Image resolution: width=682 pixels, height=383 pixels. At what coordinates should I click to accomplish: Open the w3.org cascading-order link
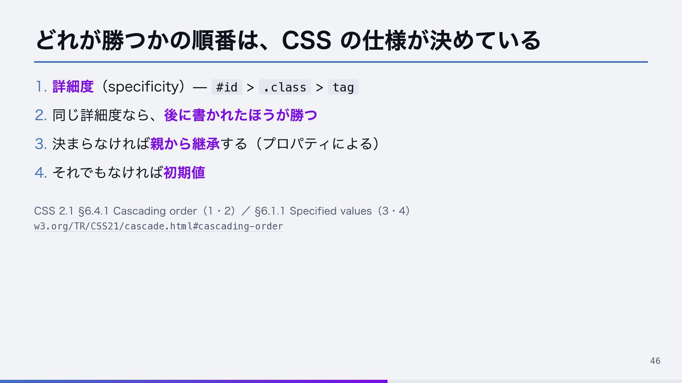(158, 226)
